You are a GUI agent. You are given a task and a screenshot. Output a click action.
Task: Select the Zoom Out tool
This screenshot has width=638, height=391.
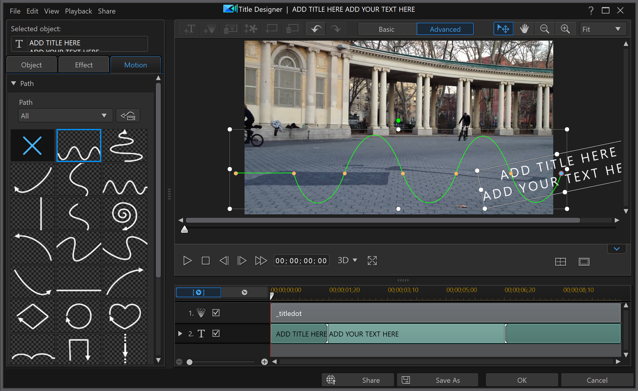point(545,29)
